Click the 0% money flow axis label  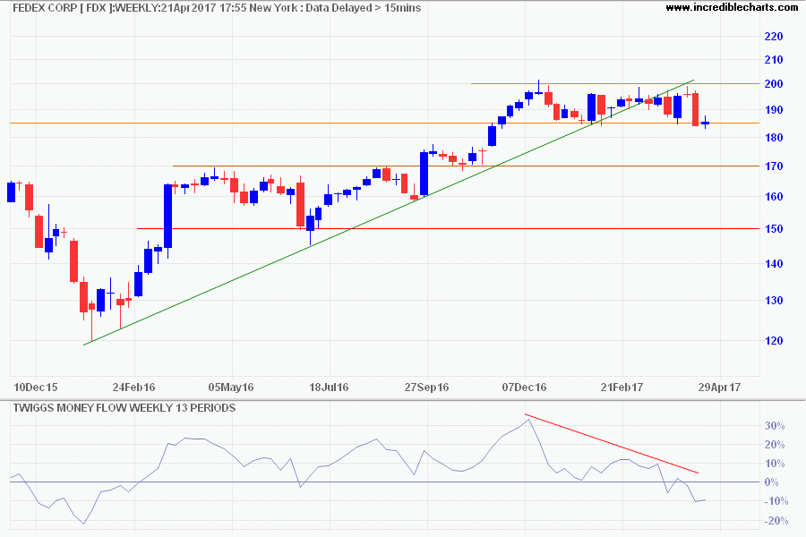(772, 482)
